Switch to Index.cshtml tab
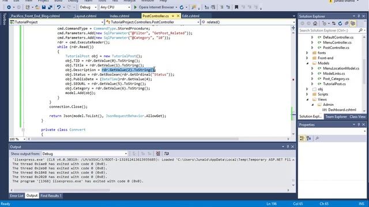The width and height of the screenshot is (369, 207). pyautogui.click(x=119, y=16)
